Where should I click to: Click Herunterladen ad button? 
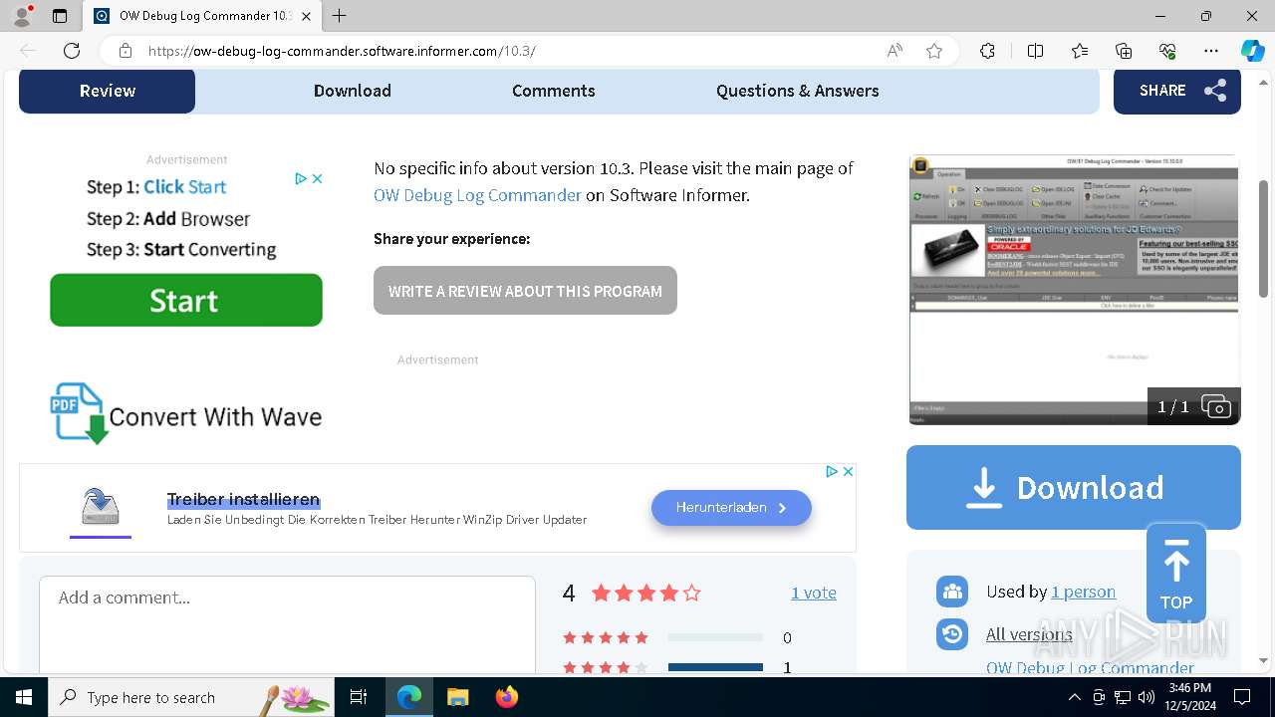(x=731, y=508)
